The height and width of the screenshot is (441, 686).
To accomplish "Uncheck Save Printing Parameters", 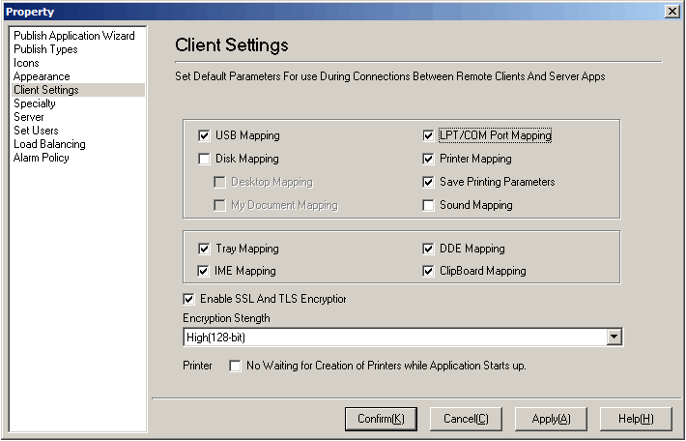I will tap(428, 182).
